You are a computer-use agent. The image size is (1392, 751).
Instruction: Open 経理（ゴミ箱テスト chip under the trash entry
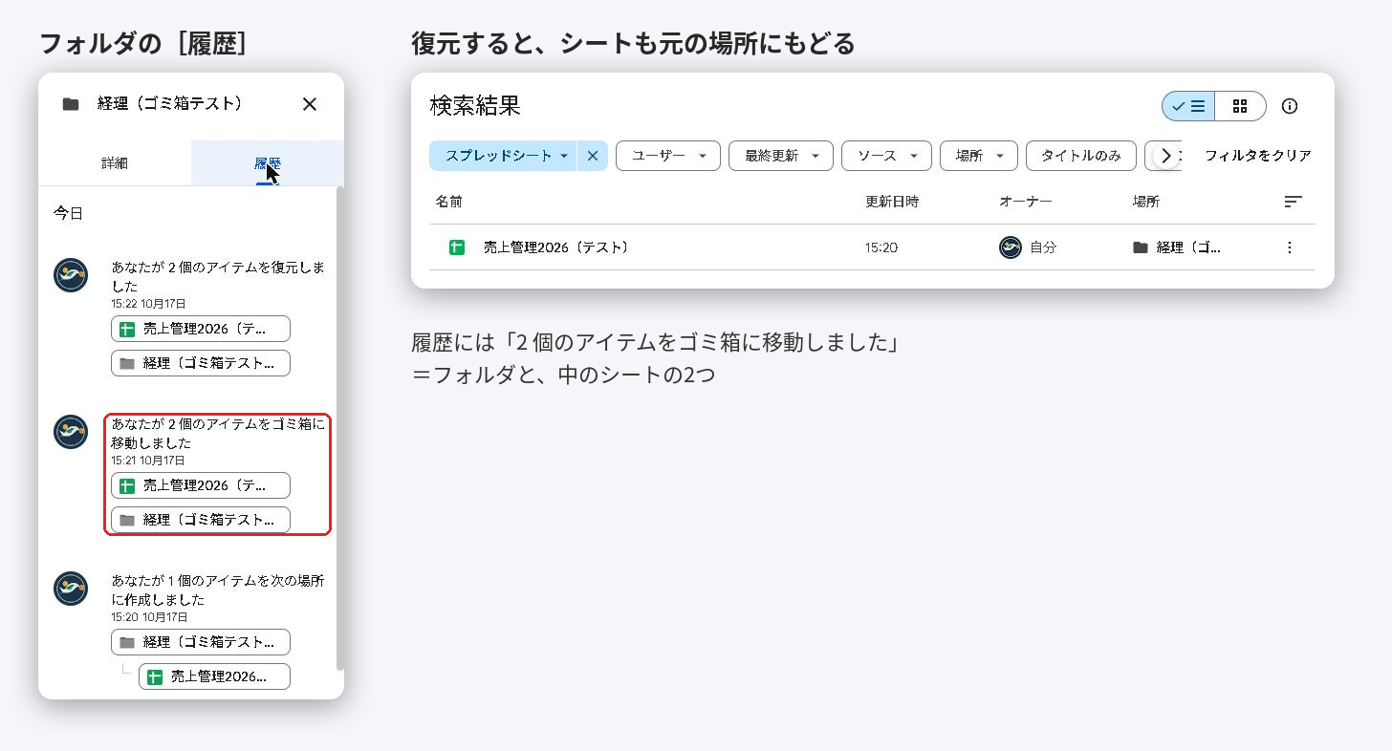pos(201,520)
